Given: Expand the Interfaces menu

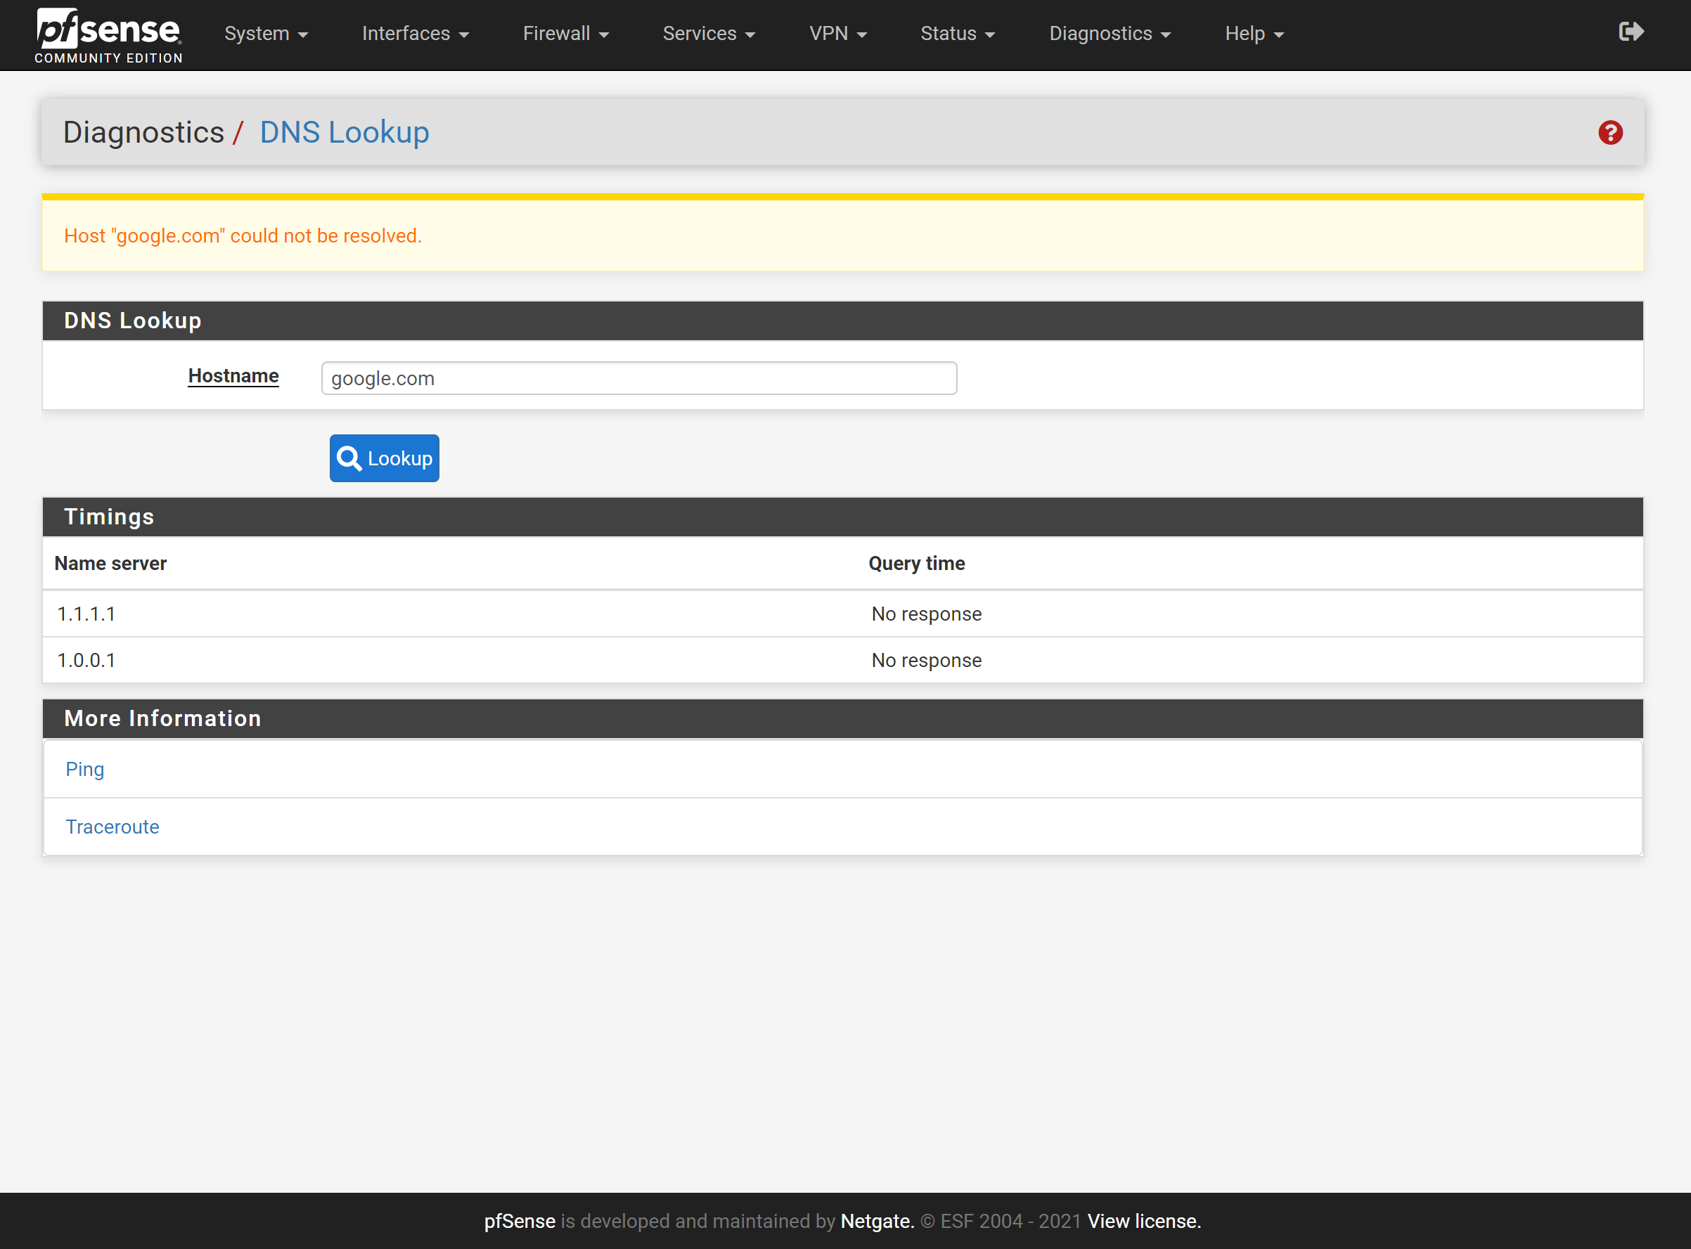Looking at the screenshot, I should tap(415, 34).
